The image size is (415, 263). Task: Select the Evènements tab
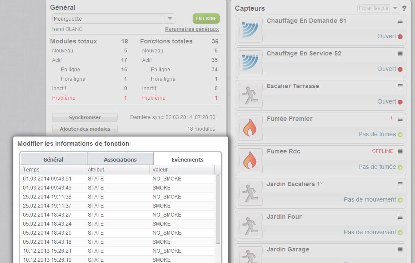pyautogui.click(x=187, y=159)
